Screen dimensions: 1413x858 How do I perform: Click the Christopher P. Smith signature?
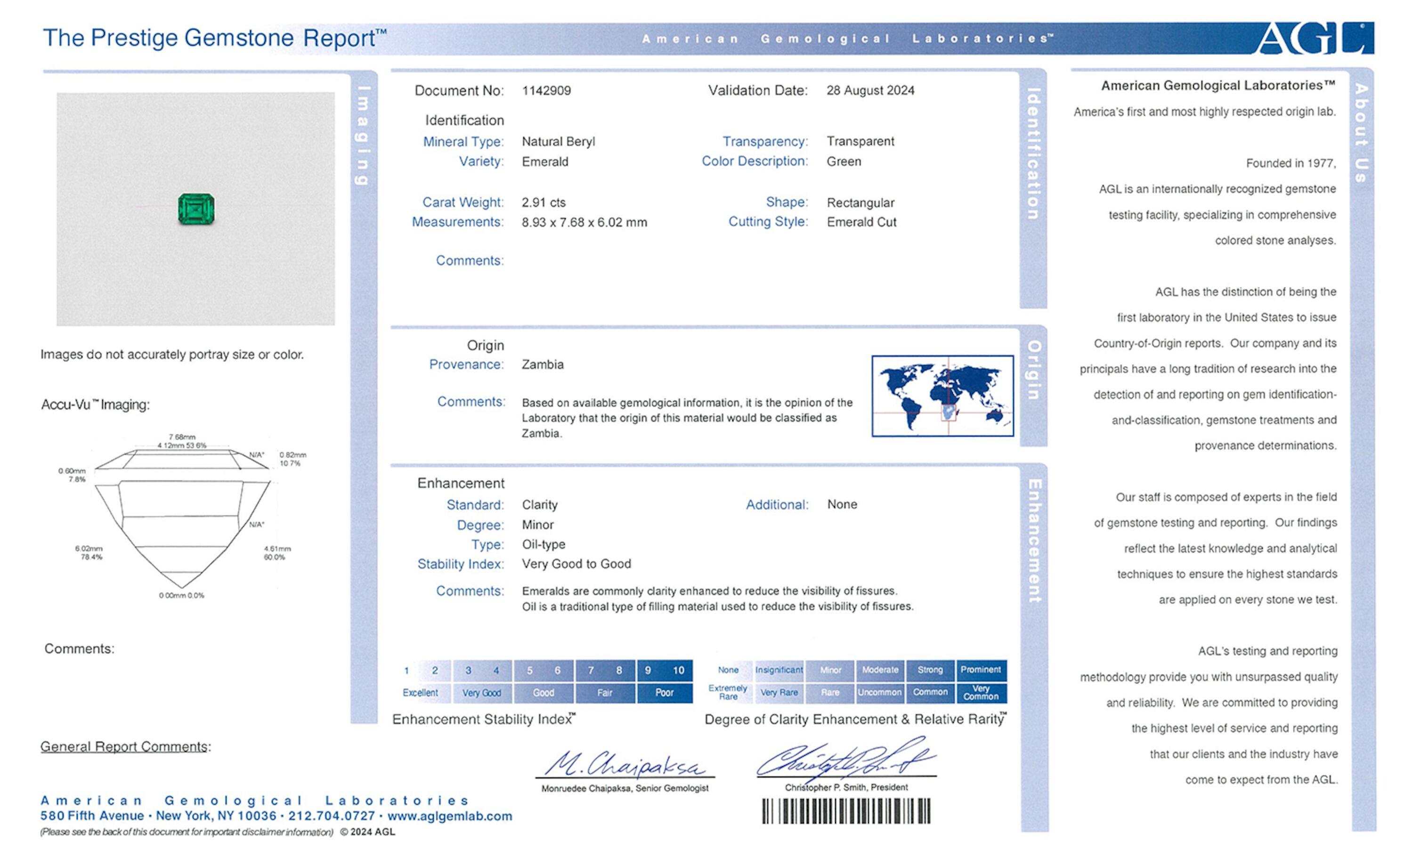[x=845, y=760]
